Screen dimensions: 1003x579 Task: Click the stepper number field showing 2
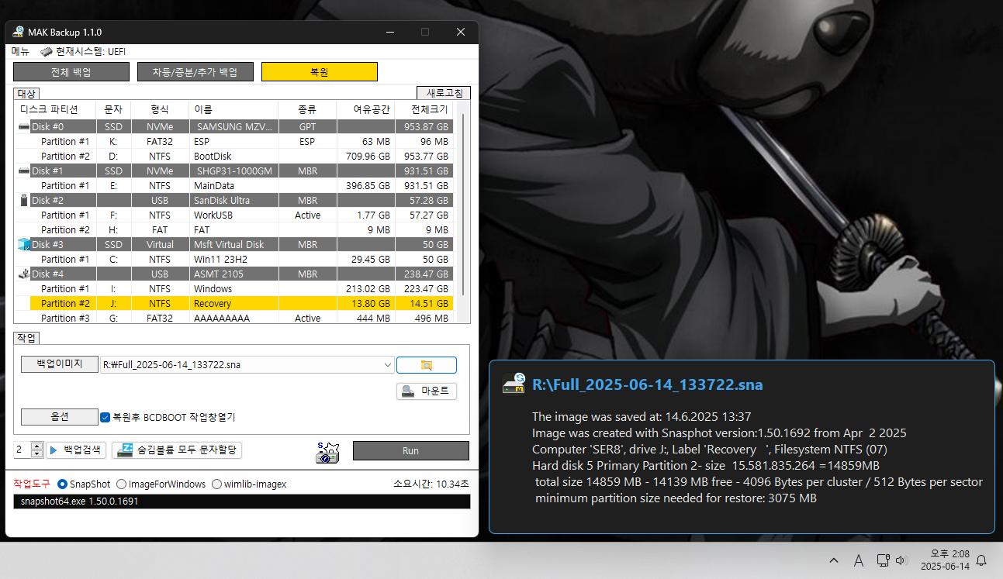[22, 450]
